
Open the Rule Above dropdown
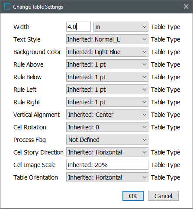(107, 64)
